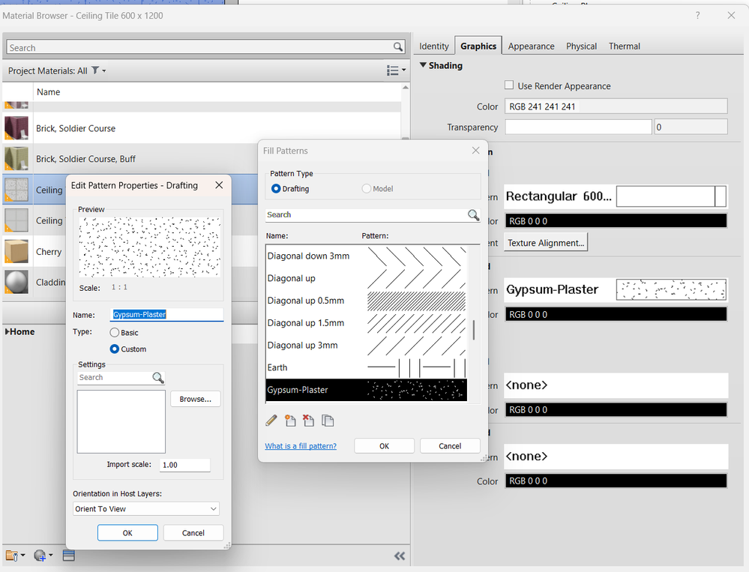Open the What is a fill pattern link
Image resolution: width=749 pixels, height=572 pixels.
coord(301,446)
